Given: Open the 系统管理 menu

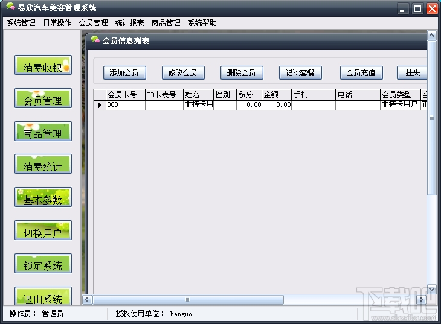Looking at the screenshot, I should point(21,23).
